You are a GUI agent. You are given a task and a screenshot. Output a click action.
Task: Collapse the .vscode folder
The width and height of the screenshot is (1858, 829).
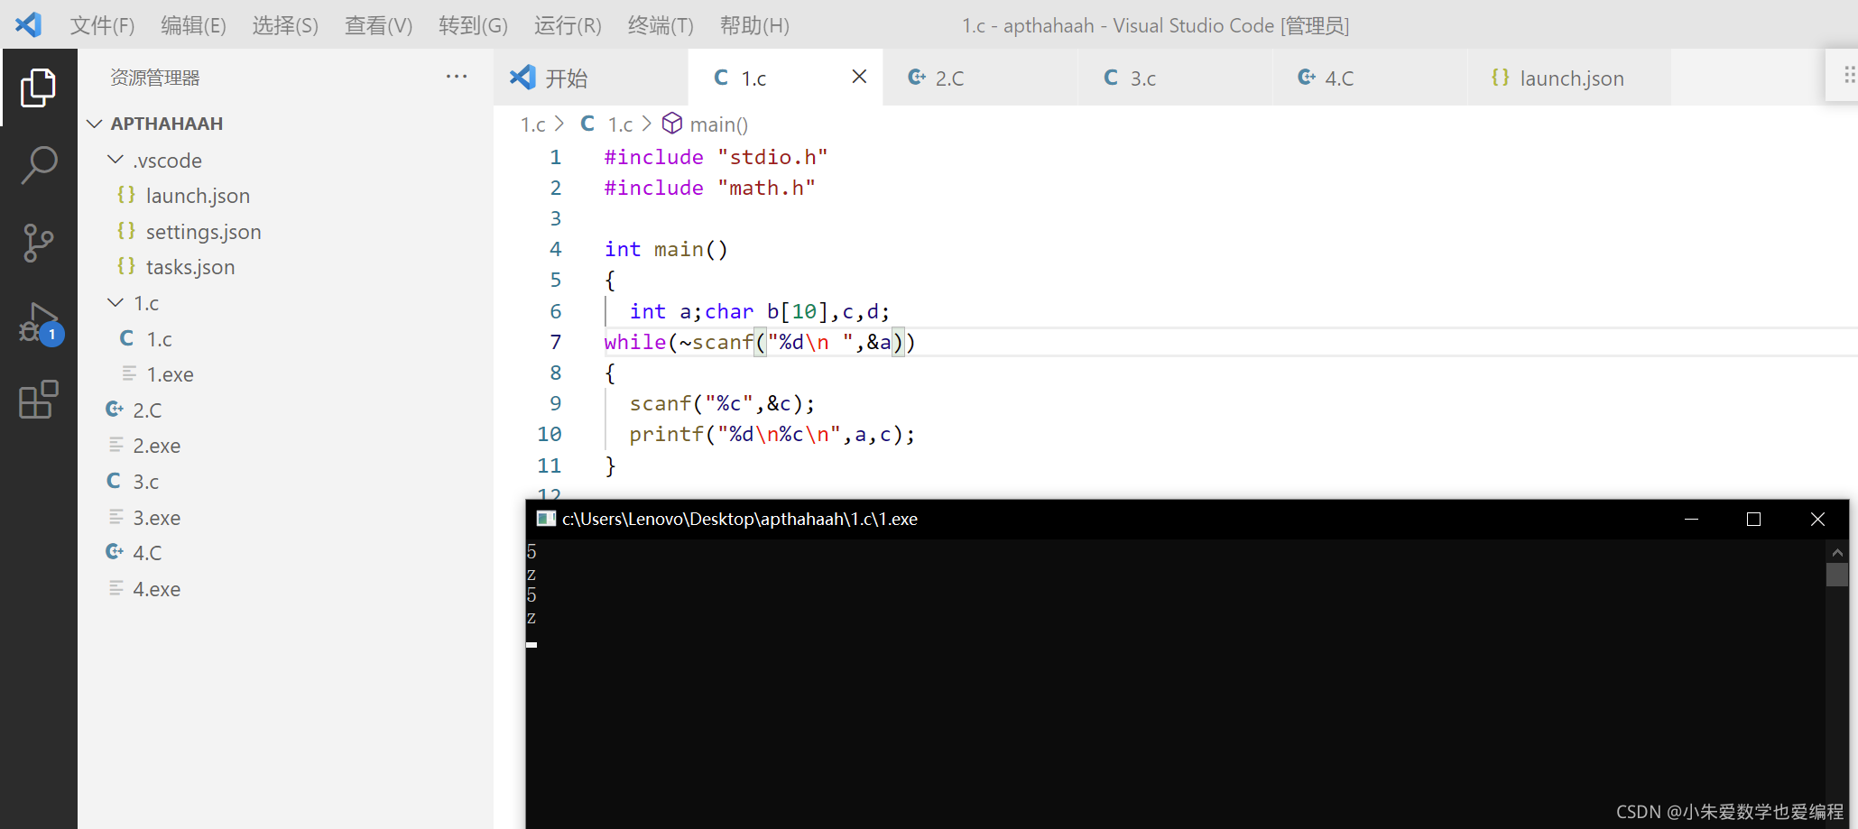click(x=116, y=160)
